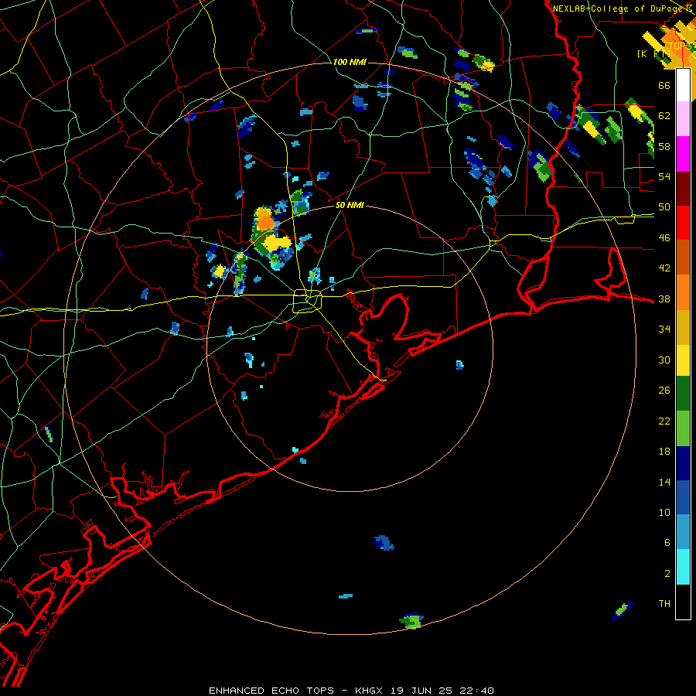Click the legend value '38'
The width and height of the screenshot is (696, 696).
[664, 299]
